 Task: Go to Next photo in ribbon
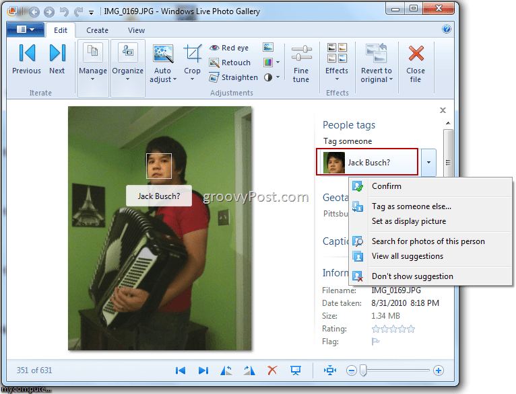click(x=57, y=59)
